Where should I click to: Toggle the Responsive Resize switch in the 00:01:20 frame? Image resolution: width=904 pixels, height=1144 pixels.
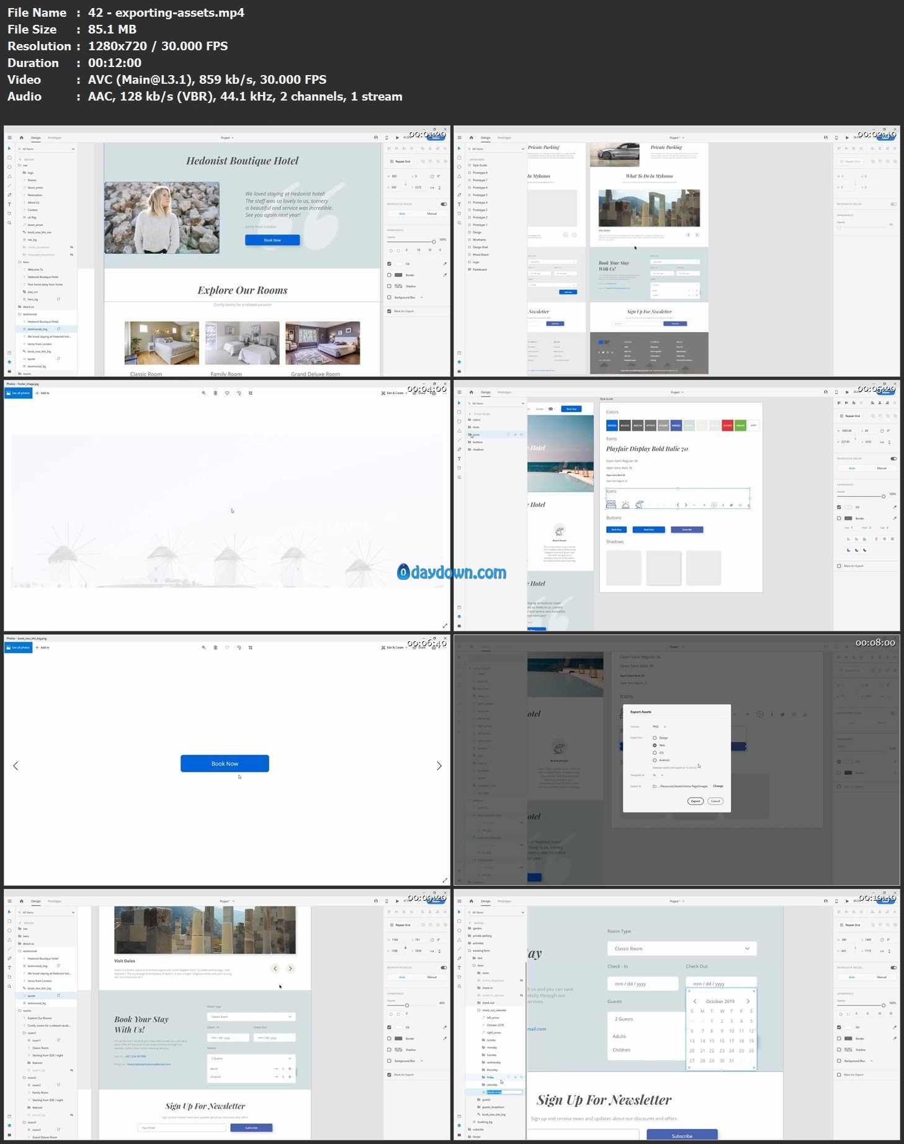[x=444, y=204]
